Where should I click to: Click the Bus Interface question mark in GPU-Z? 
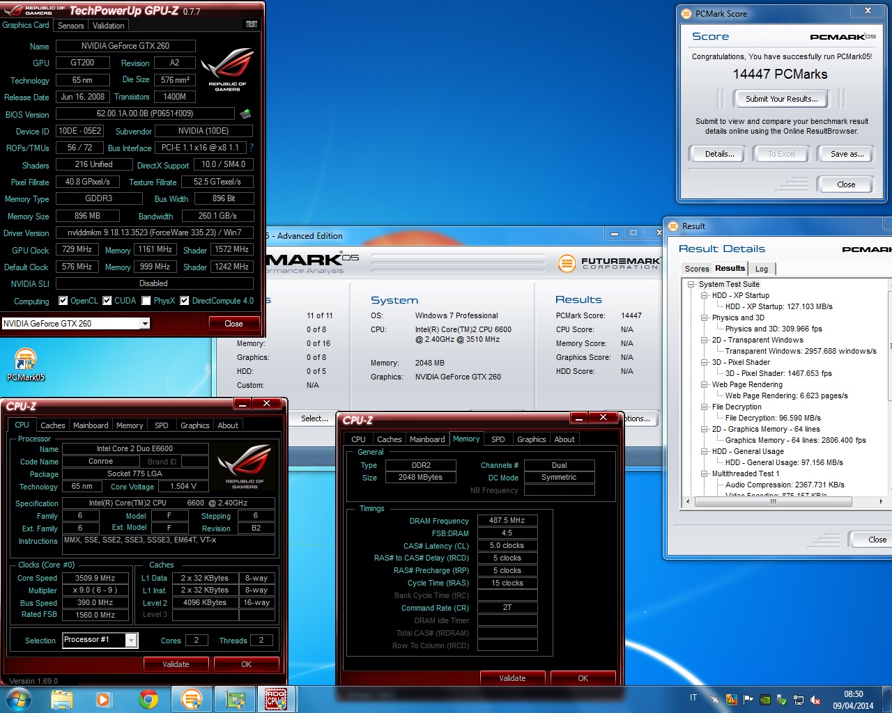click(252, 148)
